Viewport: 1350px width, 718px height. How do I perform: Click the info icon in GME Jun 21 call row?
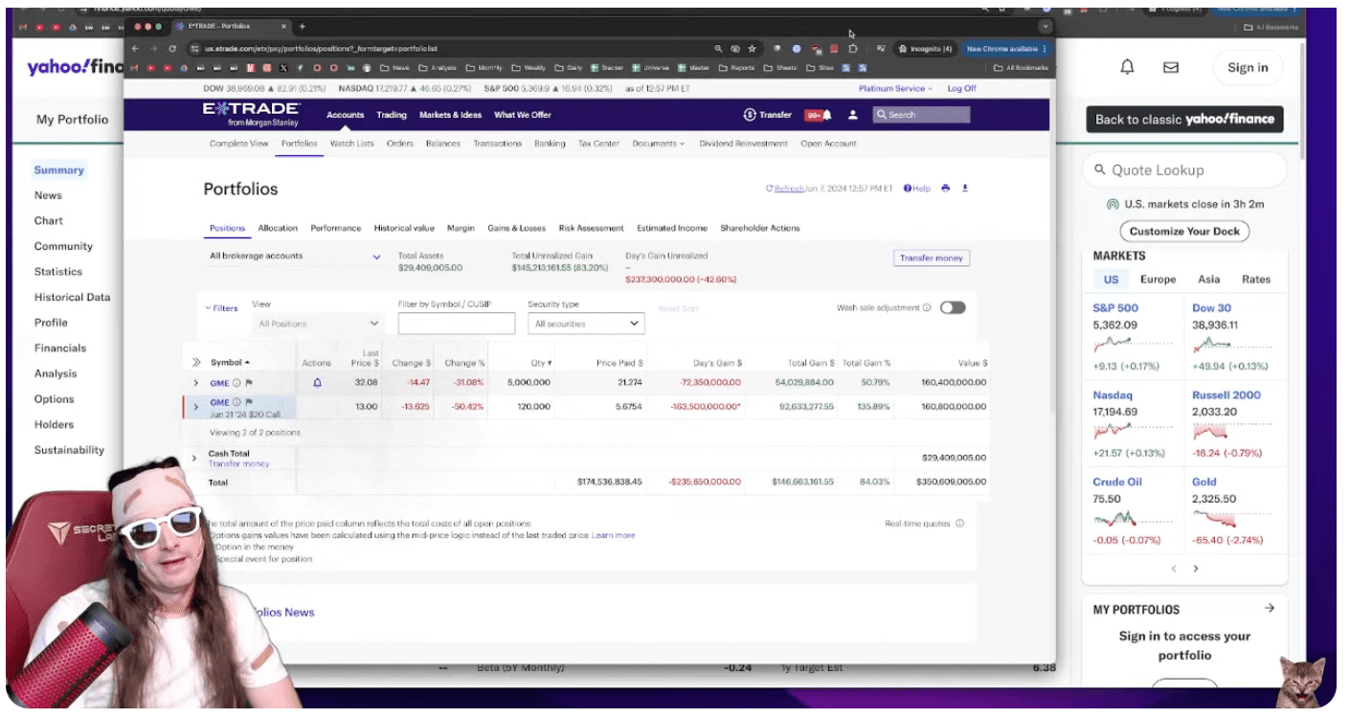click(236, 402)
